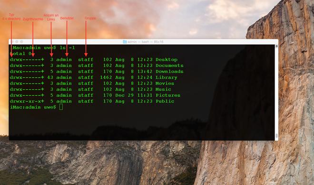Click day '29' in Pictures row
This screenshot has width=314, height=185.
tap(131, 95)
